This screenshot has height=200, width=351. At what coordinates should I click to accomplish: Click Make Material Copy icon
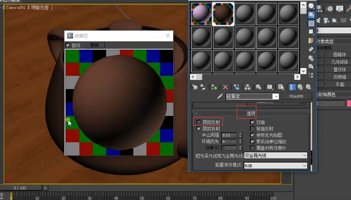[237, 87]
